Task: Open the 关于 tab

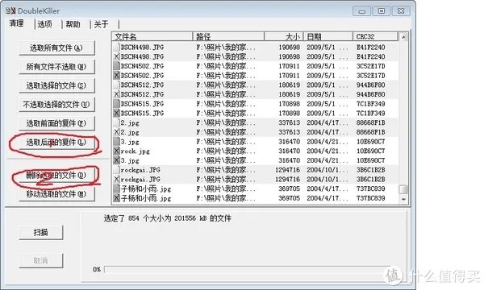Action: pyautogui.click(x=102, y=24)
